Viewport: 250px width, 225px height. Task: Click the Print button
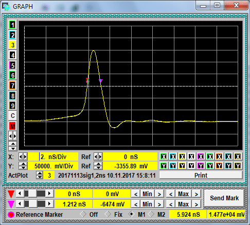click(x=201, y=175)
